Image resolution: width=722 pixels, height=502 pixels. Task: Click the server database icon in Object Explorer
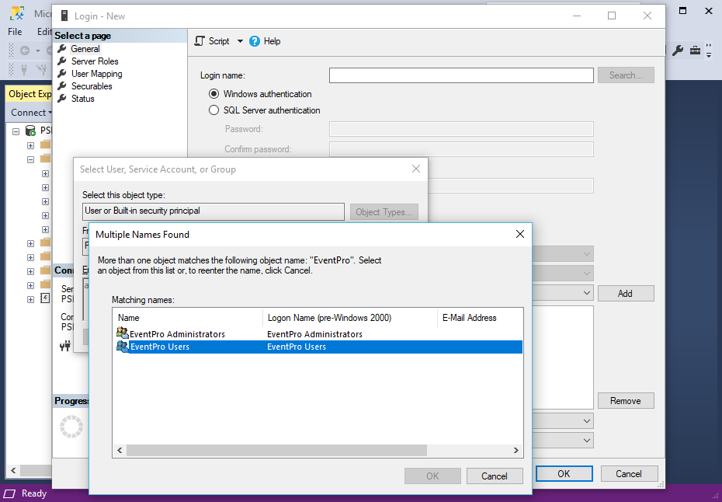tap(30, 131)
